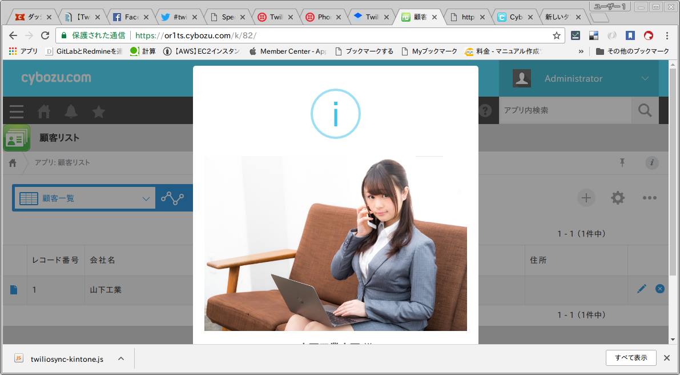
Task: Switch to the Facebook tab
Action: coord(130,17)
